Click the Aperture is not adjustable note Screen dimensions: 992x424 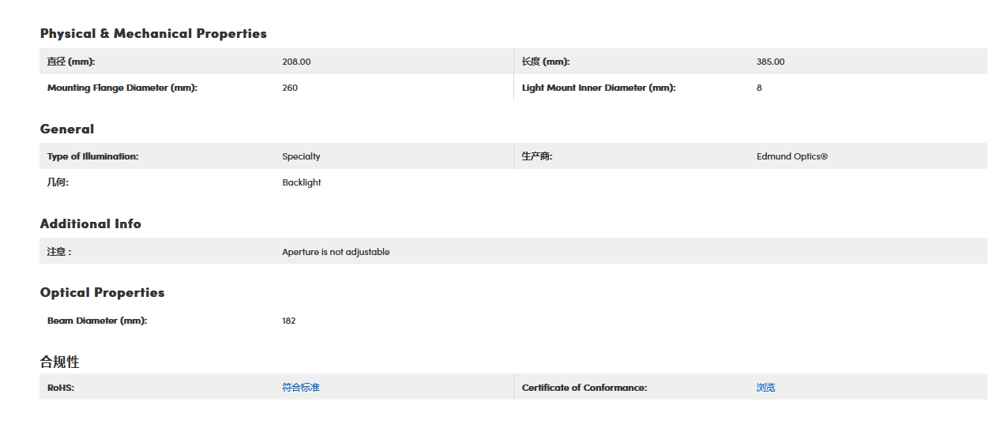point(336,252)
